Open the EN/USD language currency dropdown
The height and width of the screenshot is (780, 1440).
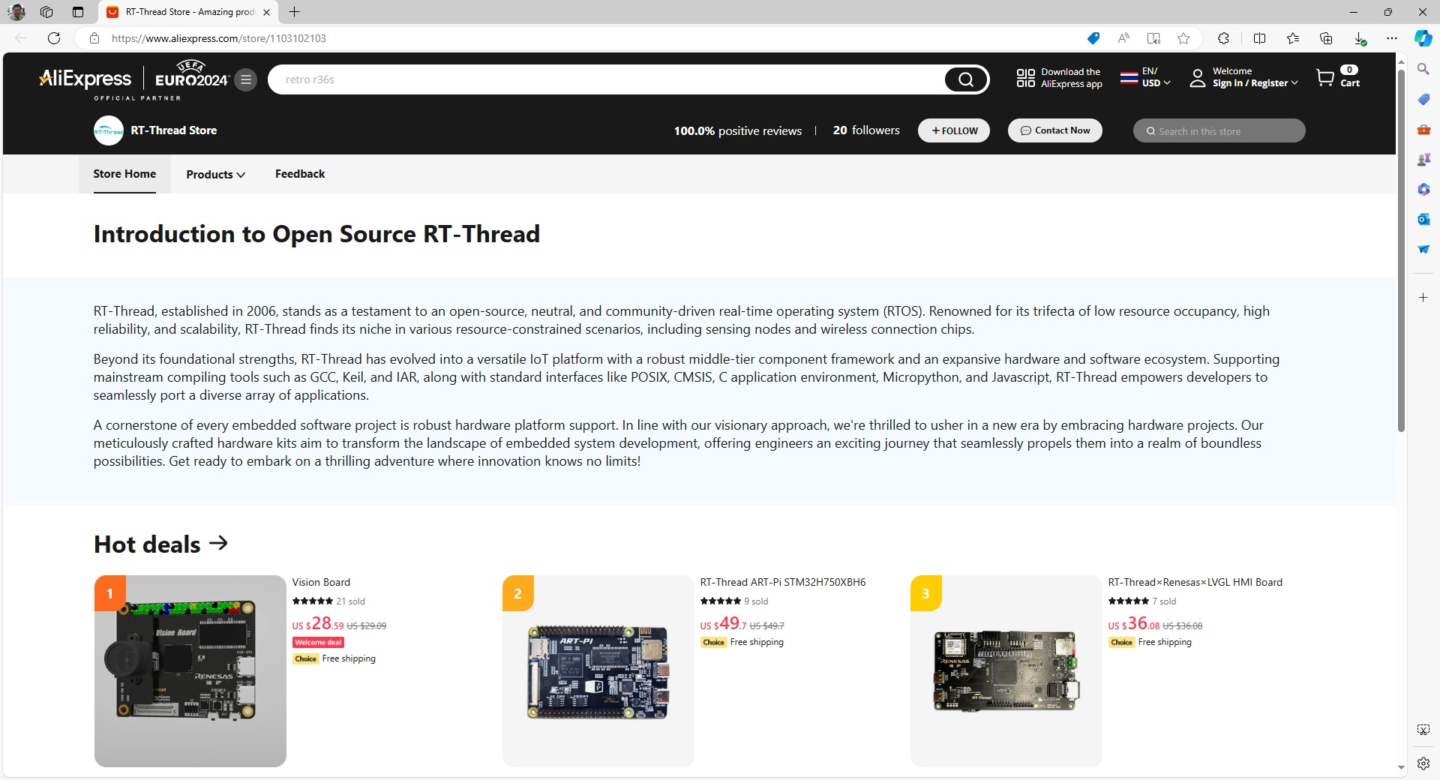tap(1144, 77)
